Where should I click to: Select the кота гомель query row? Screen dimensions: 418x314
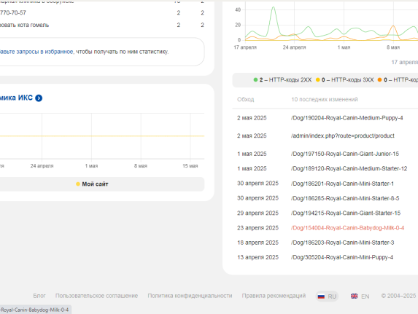102,25
